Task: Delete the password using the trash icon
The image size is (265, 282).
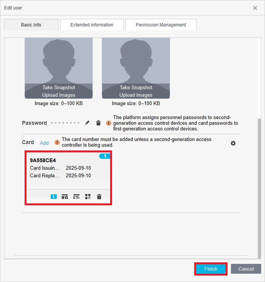Action: point(98,123)
